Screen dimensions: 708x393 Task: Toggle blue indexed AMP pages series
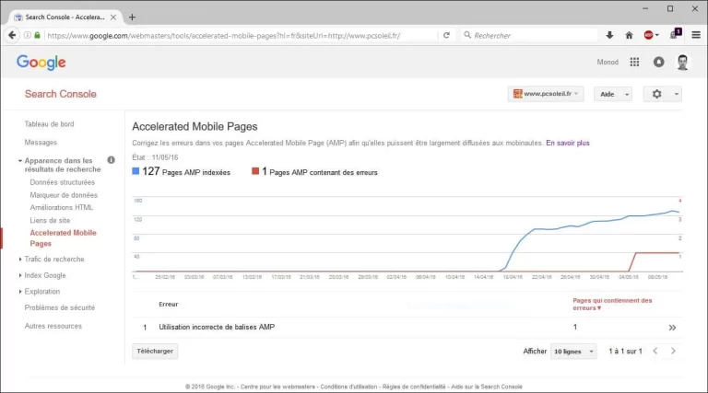pos(136,171)
